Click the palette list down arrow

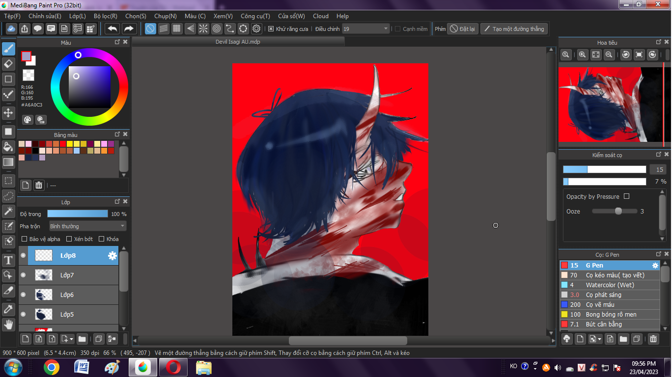[x=124, y=175]
